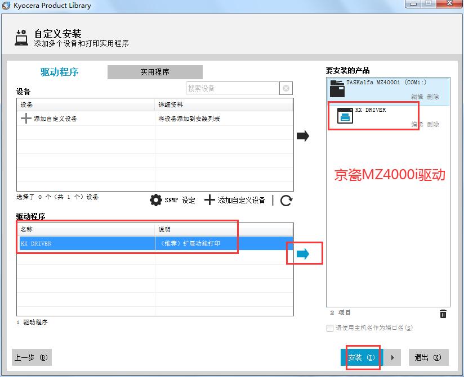Click the trash can to delete all items

(443, 314)
